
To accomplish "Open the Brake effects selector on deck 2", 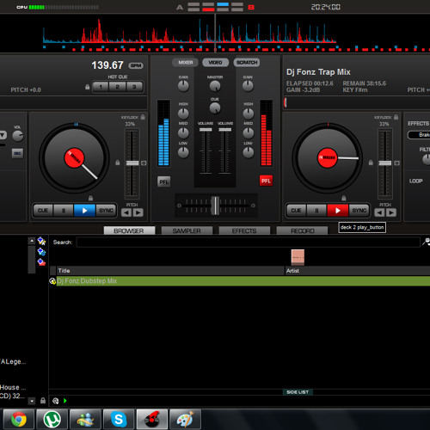I will coord(419,135).
